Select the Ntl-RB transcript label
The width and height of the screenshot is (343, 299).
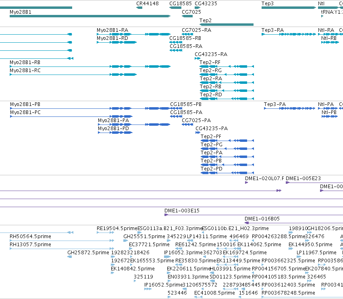[x=329, y=38]
